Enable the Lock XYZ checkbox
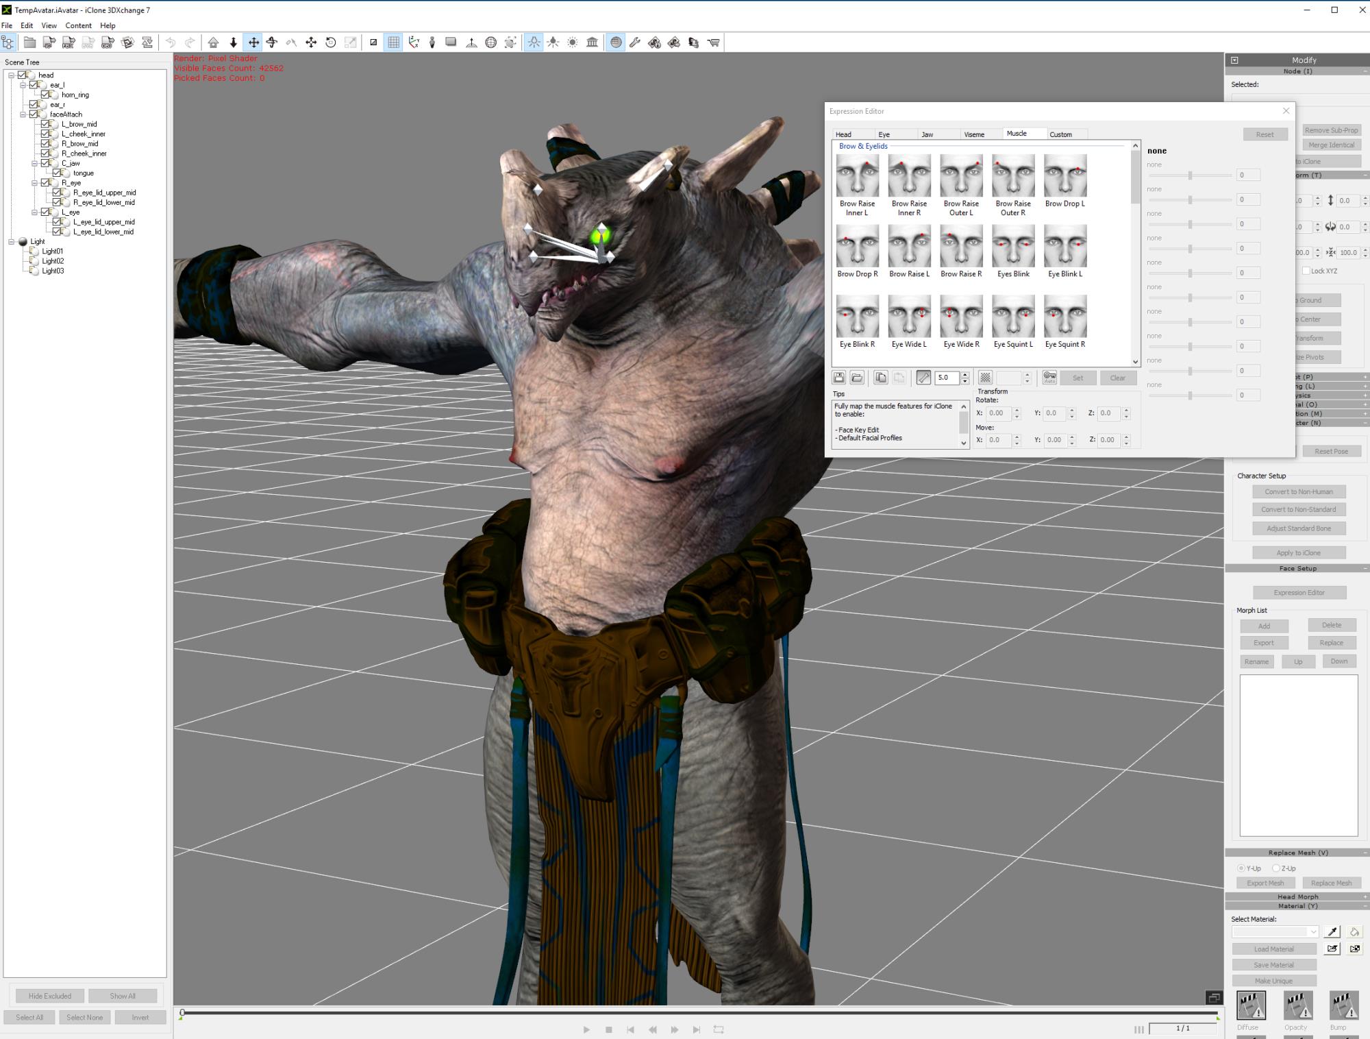 pyautogui.click(x=1306, y=271)
